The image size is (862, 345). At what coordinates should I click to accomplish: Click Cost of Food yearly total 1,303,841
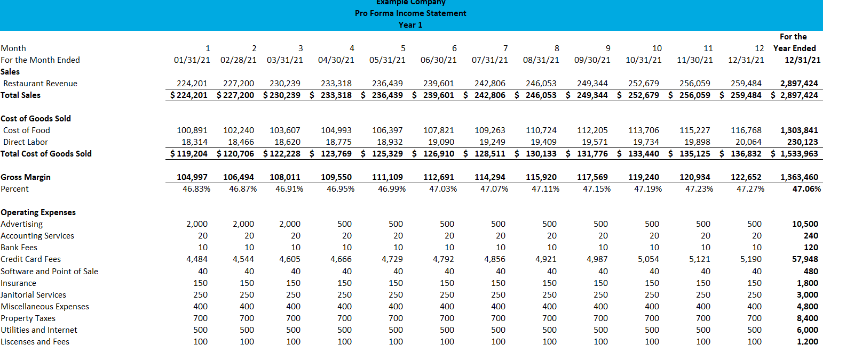pos(799,130)
